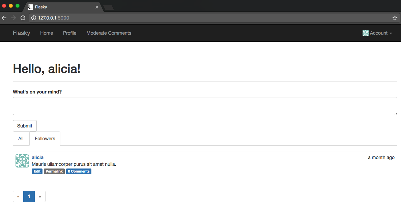Go to the Home nav link
The height and width of the screenshot is (224, 401).
coord(47,33)
